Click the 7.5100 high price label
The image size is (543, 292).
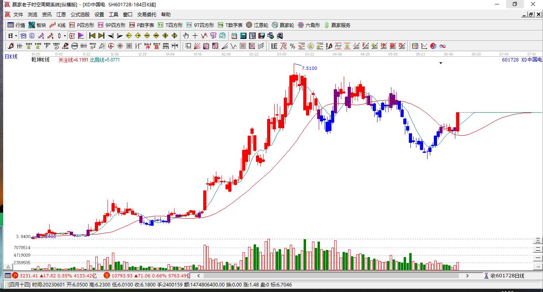(x=310, y=68)
